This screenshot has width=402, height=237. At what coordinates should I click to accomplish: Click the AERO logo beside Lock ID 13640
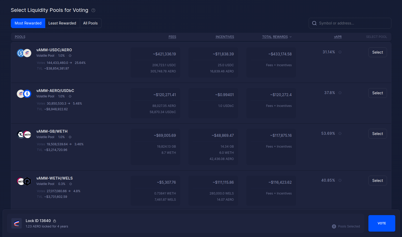pos(16,223)
